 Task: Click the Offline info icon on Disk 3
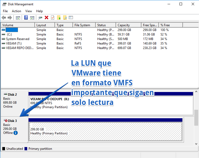pyautogui.click(x=16, y=133)
